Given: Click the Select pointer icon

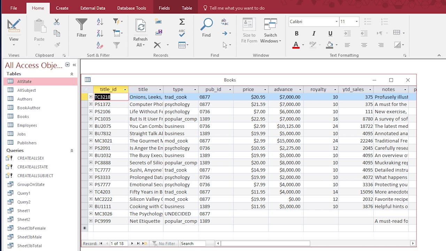Looking at the screenshot, I should (x=225, y=45).
